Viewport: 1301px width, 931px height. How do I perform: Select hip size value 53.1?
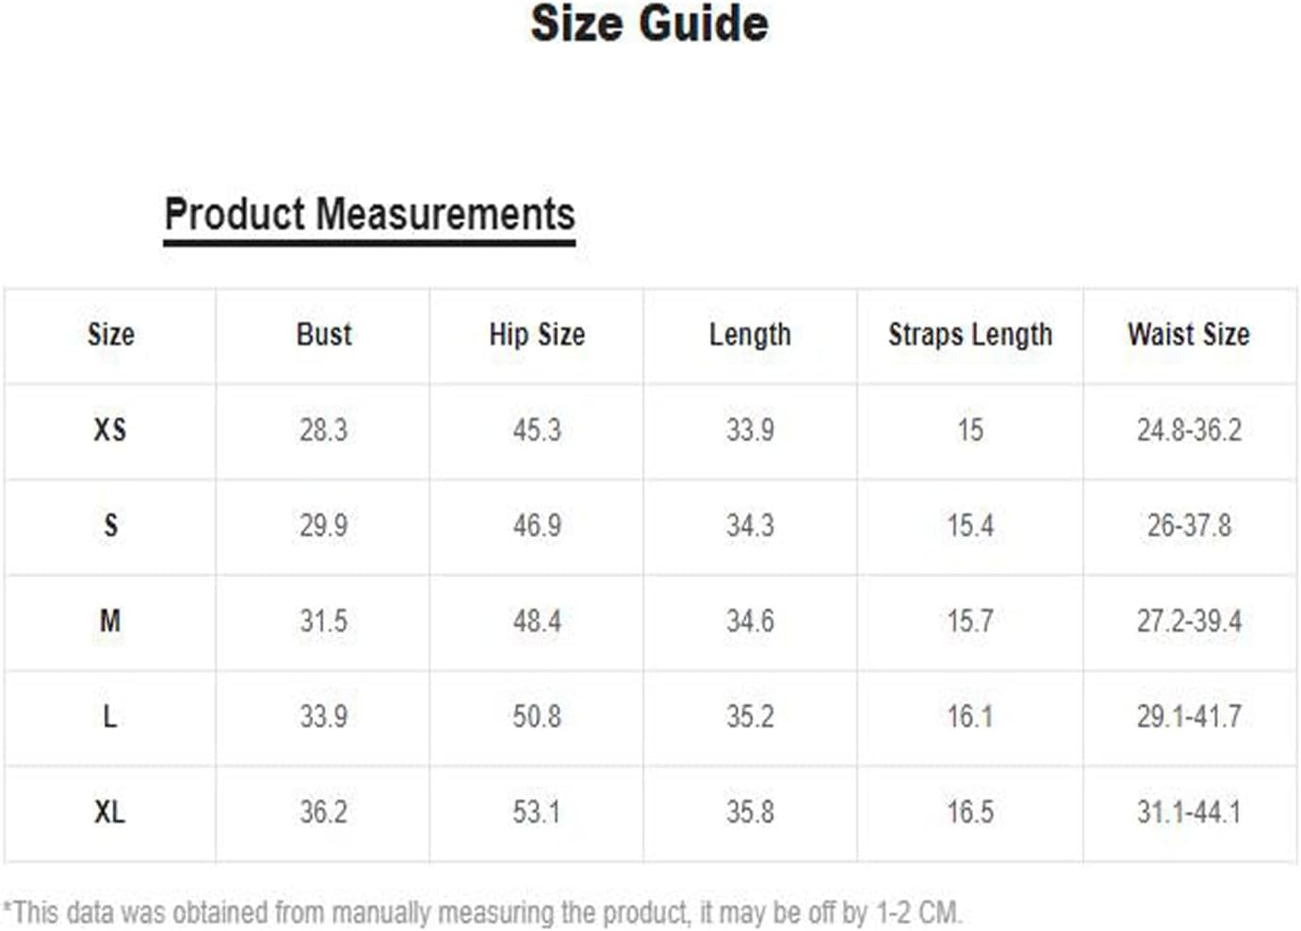coord(536,812)
